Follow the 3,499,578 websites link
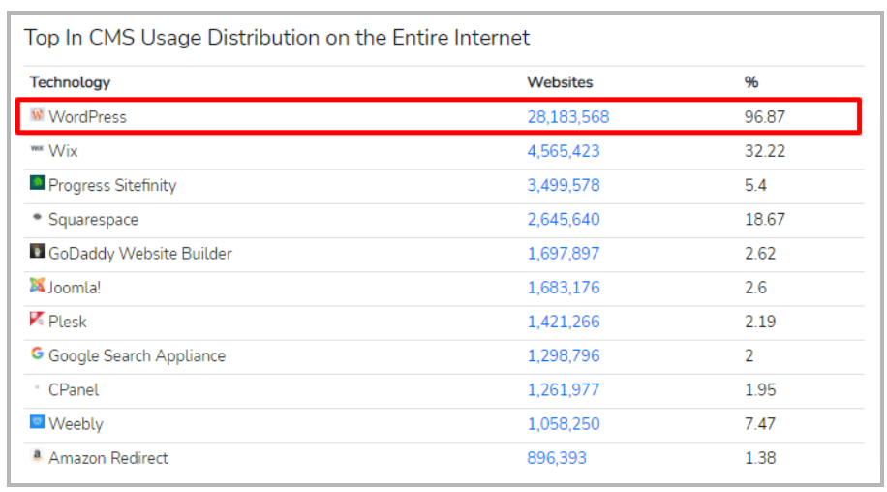The width and height of the screenshot is (887, 492). [564, 186]
